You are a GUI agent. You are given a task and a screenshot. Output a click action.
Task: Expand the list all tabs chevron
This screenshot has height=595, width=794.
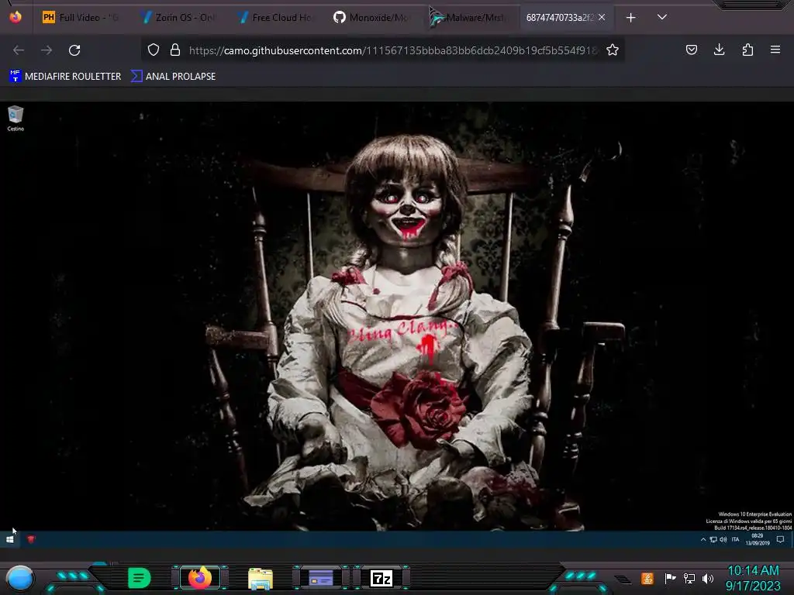click(662, 17)
